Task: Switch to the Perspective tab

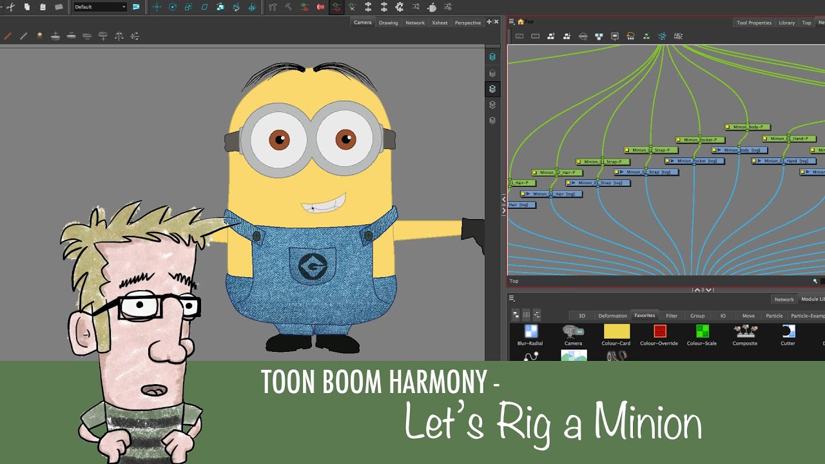Action: coord(468,23)
